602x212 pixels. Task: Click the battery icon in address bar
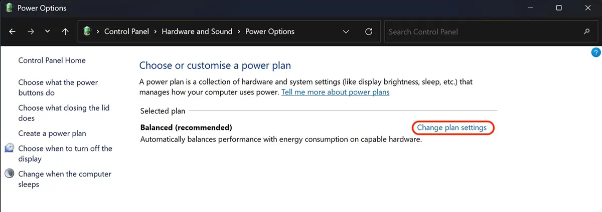pos(87,31)
